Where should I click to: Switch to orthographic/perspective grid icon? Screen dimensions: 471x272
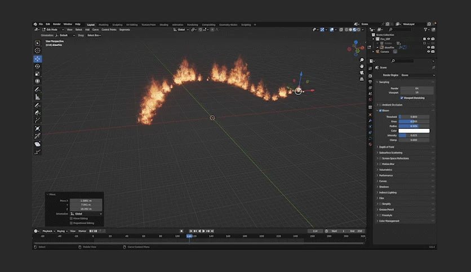coord(362,79)
